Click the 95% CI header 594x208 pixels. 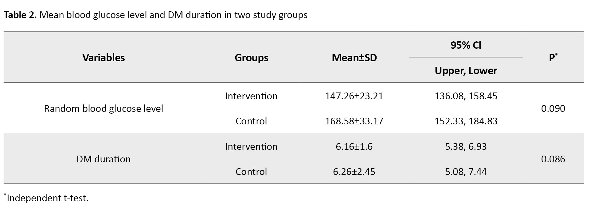(x=466, y=45)
